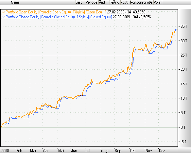The image size is (191, 153).
Task: Click the 2008 label on the time axis
Action: (x=5, y=151)
